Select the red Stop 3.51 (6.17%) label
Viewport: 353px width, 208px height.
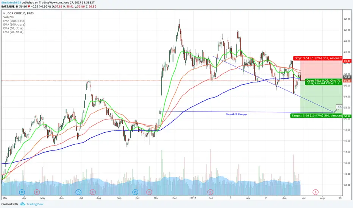coord(318,58)
